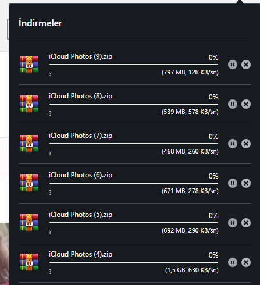Pause the iCloud Photos (8).zip download
This screenshot has width=260, height=285.
[x=233, y=104]
